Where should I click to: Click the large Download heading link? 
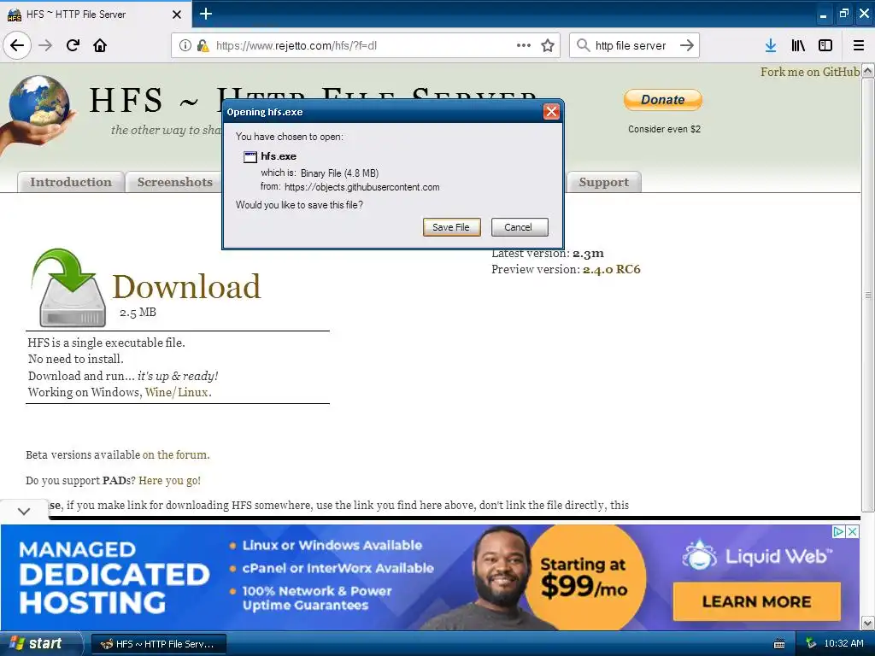click(186, 287)
